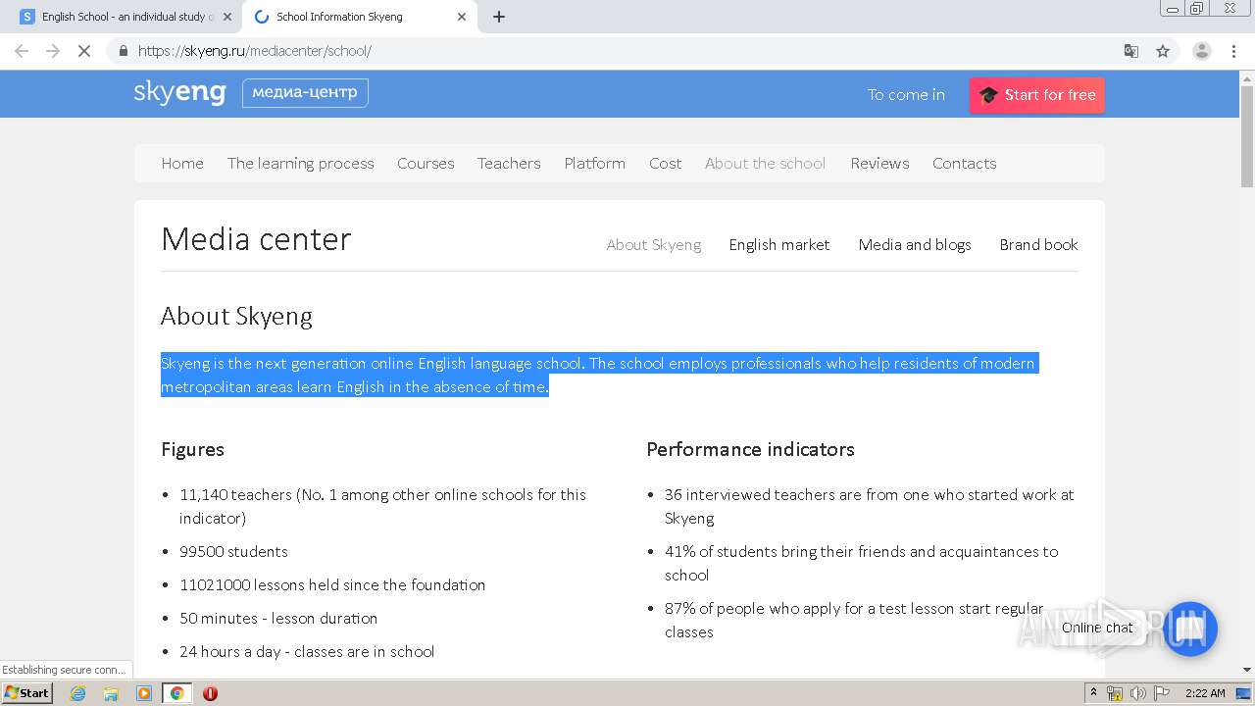Open the Chrome profile avatar icon

[1202, 51]
